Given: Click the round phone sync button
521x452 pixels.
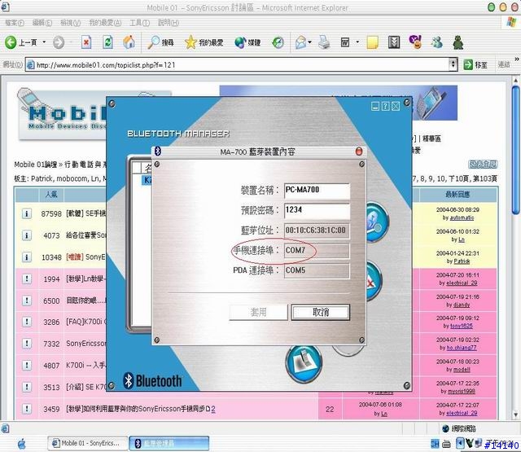Looking at the screenshot, I should click(x=304, y=363).
